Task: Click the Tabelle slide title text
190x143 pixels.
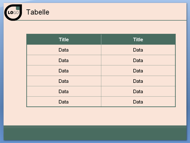Action: pyautogui.click(x=38, y=12)
